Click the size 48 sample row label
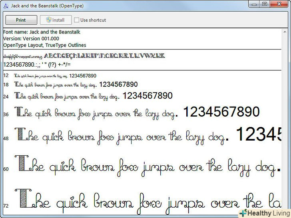 (x=6, y=139)
